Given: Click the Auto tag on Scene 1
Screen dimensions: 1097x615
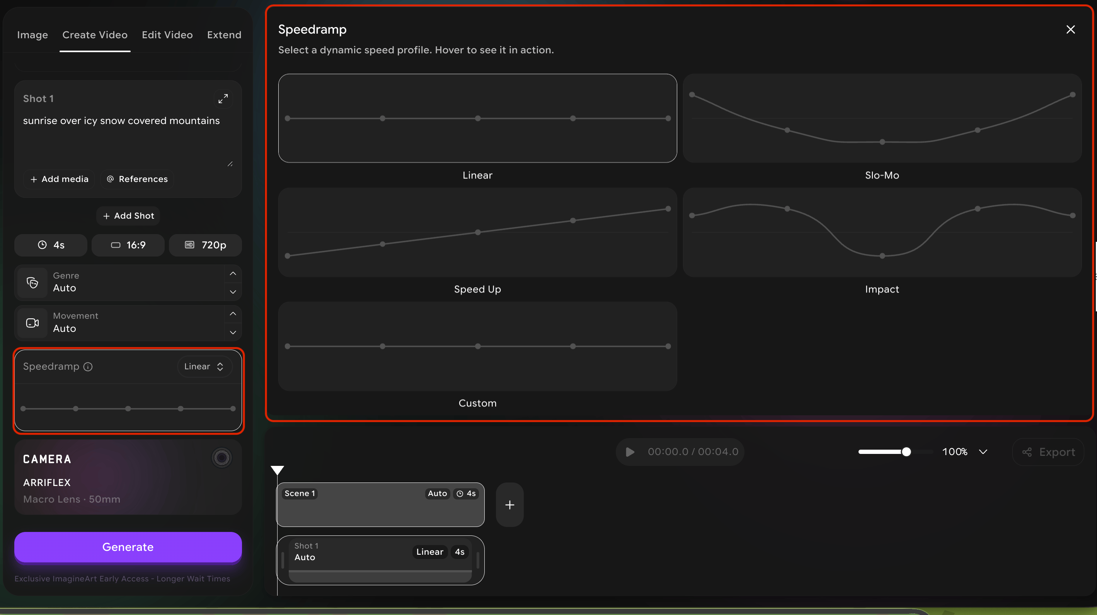Looking at the screenshot, I should click(x=437, y=494).
